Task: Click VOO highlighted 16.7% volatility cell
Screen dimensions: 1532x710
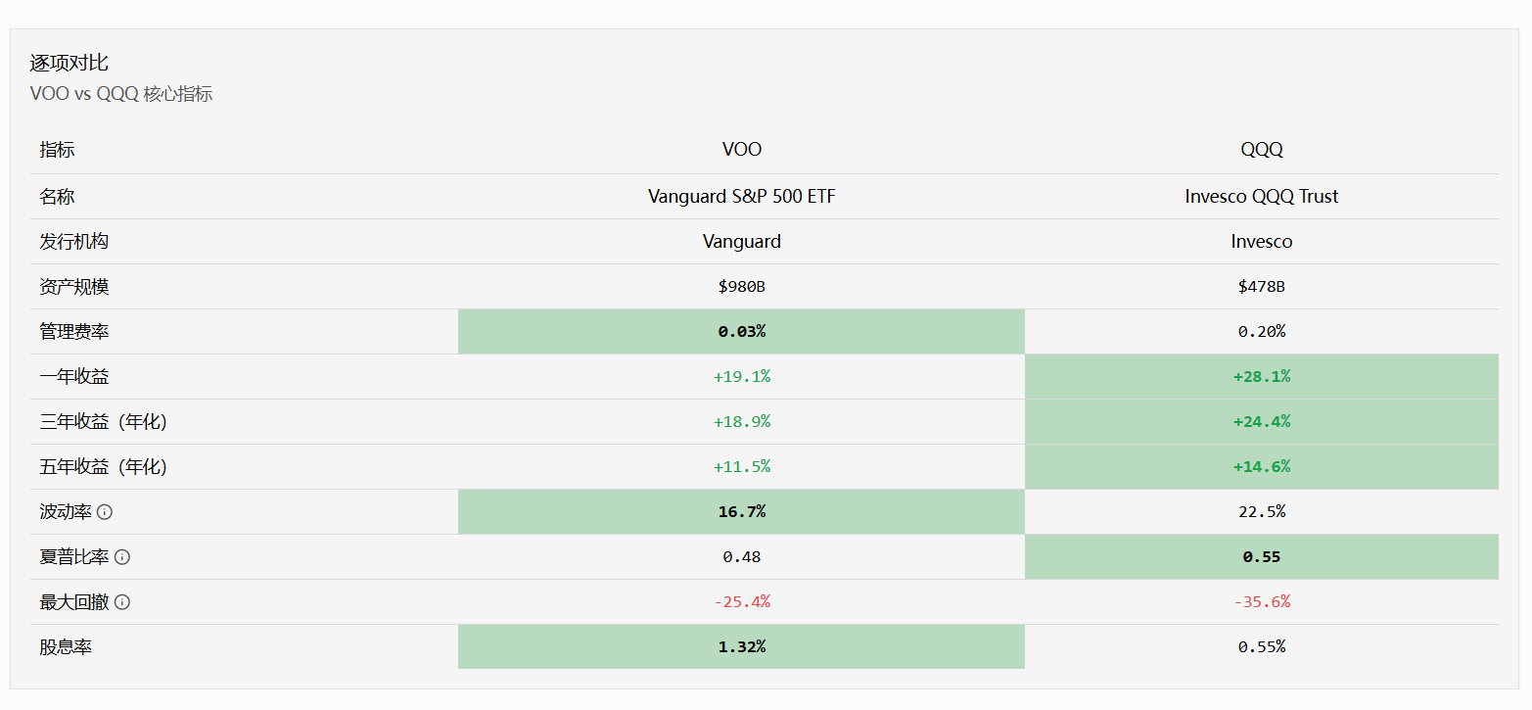Action: click(x=742, y=512)
